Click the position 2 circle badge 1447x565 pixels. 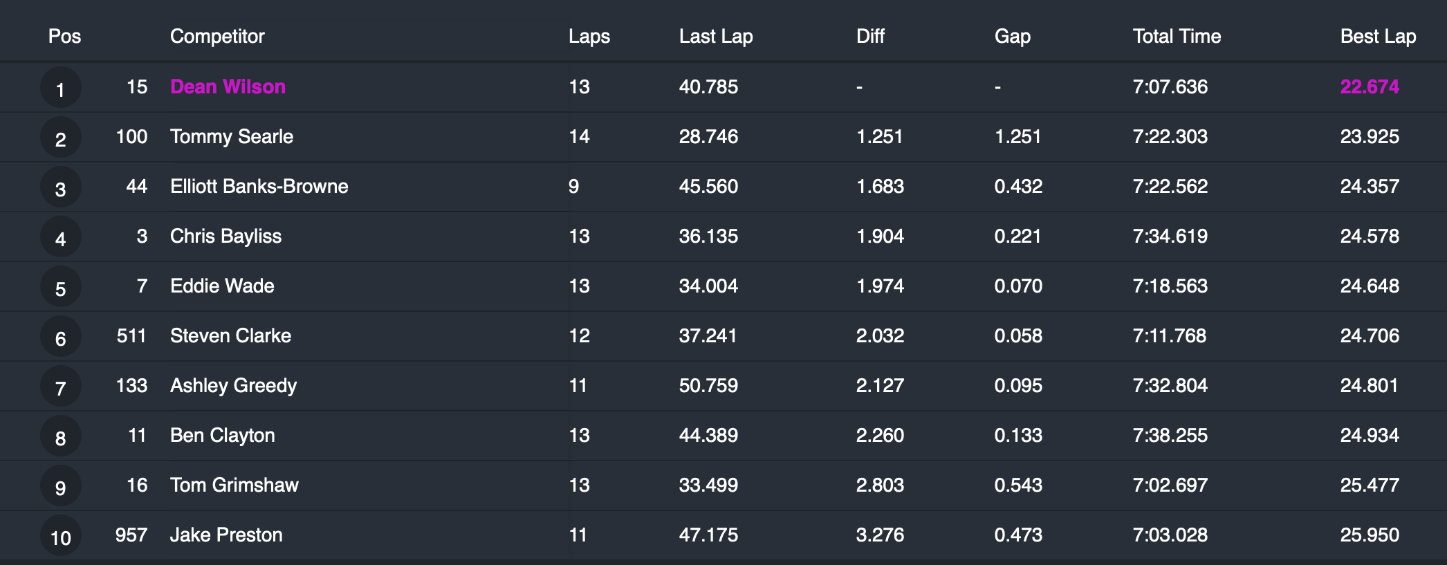(x=61, y=138)
